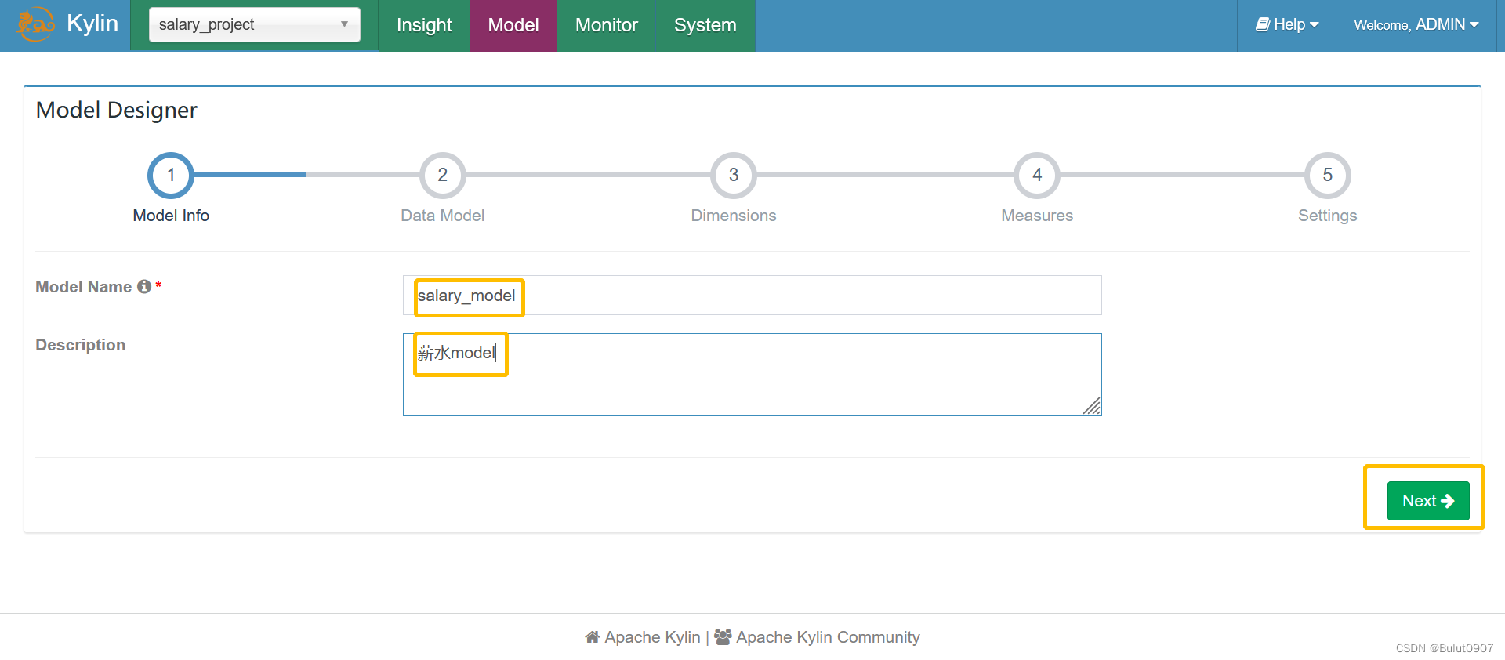Click the Description textarea resize handle
This screenshot has width=1505, height=660.
pos(1092,406)
